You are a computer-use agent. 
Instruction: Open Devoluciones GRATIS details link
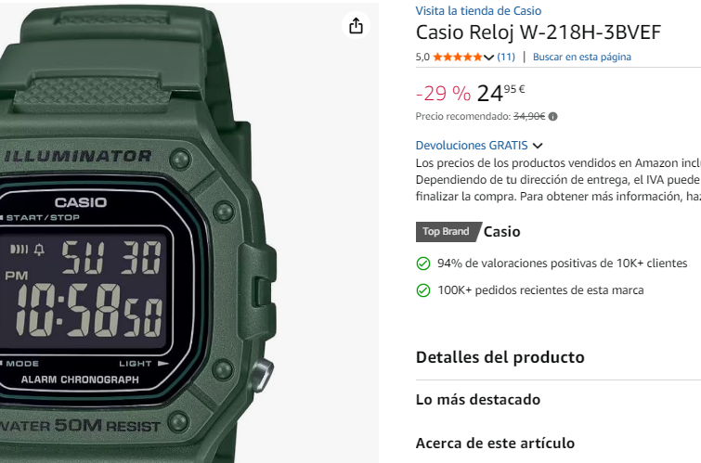point(472,146)
